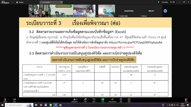Click the Recording indicator
The image size is (191, 107).
(x=164, y=2)
